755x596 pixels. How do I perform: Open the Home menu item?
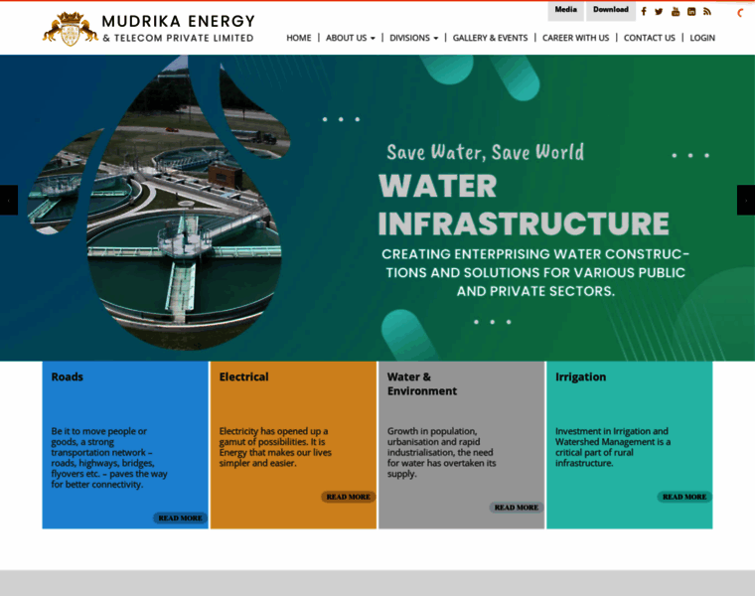click(299, 38)
